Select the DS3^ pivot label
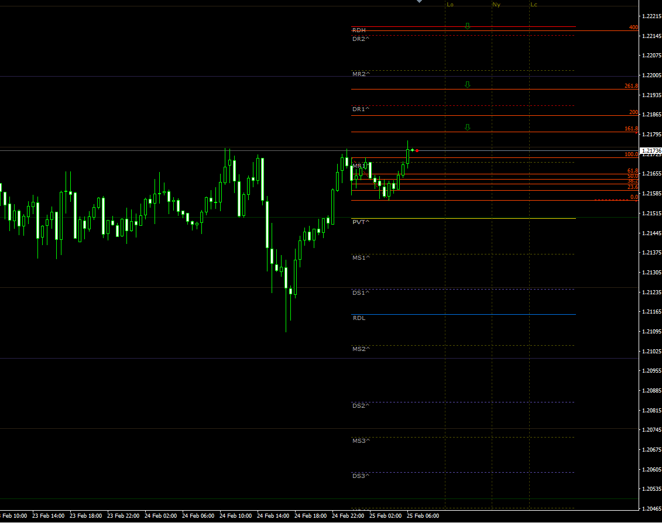This screenshot has width=662, height=523. [x=361, y=476]
